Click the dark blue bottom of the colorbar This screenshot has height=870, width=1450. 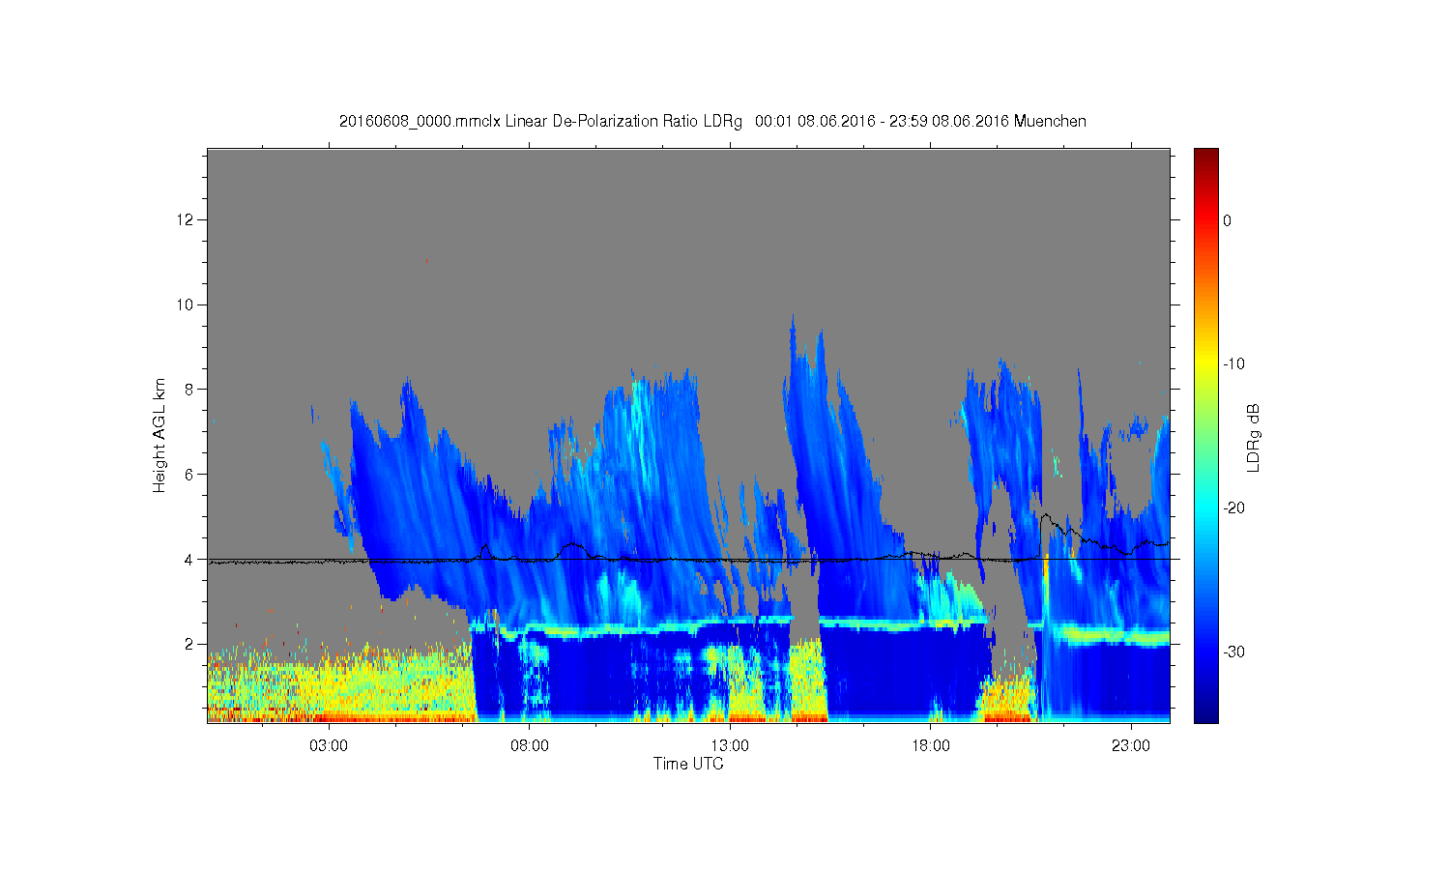[x=1206, y=713]
